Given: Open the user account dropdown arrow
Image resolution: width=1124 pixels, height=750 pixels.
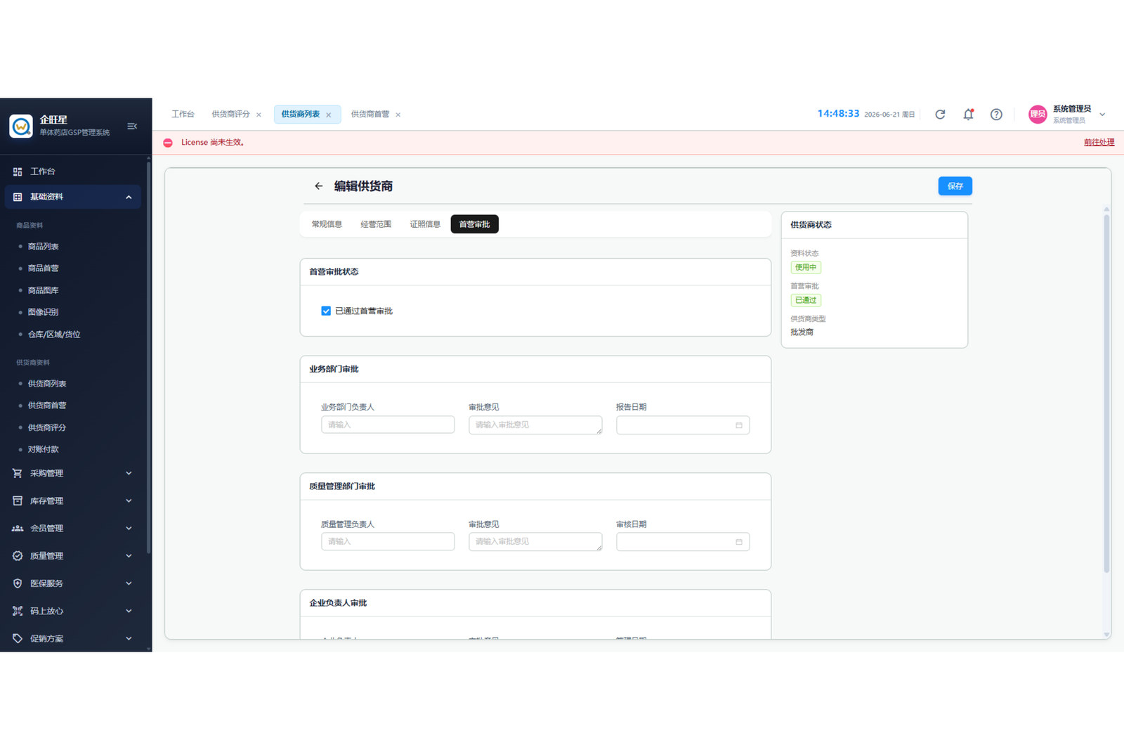Looking at the screenshot, I should point(1102,115).
